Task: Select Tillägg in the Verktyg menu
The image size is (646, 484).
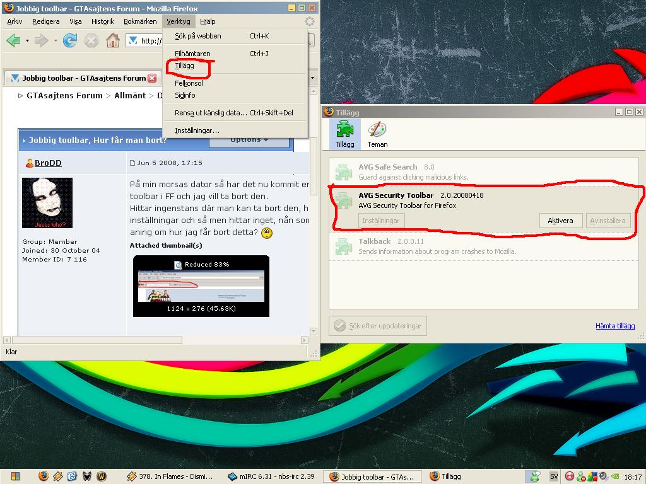Action: (x=235, y=66)
